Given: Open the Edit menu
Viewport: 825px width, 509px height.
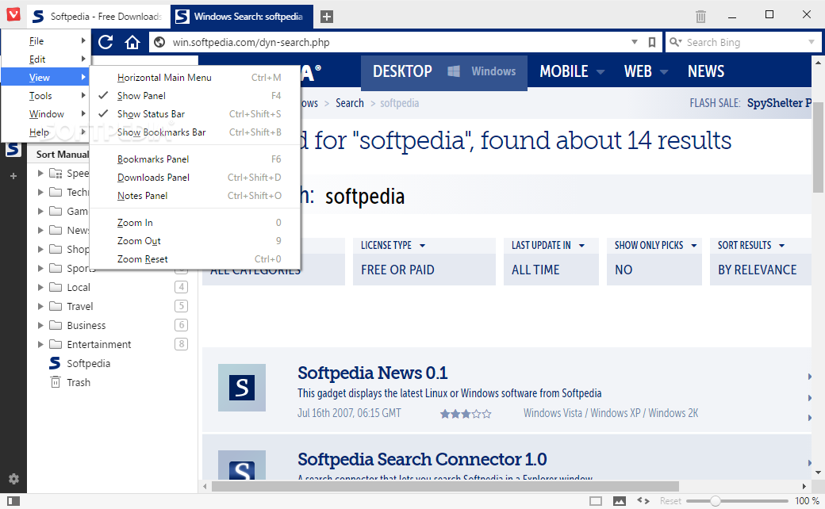Looking at the screenshot, I should [x=46, y=59].
